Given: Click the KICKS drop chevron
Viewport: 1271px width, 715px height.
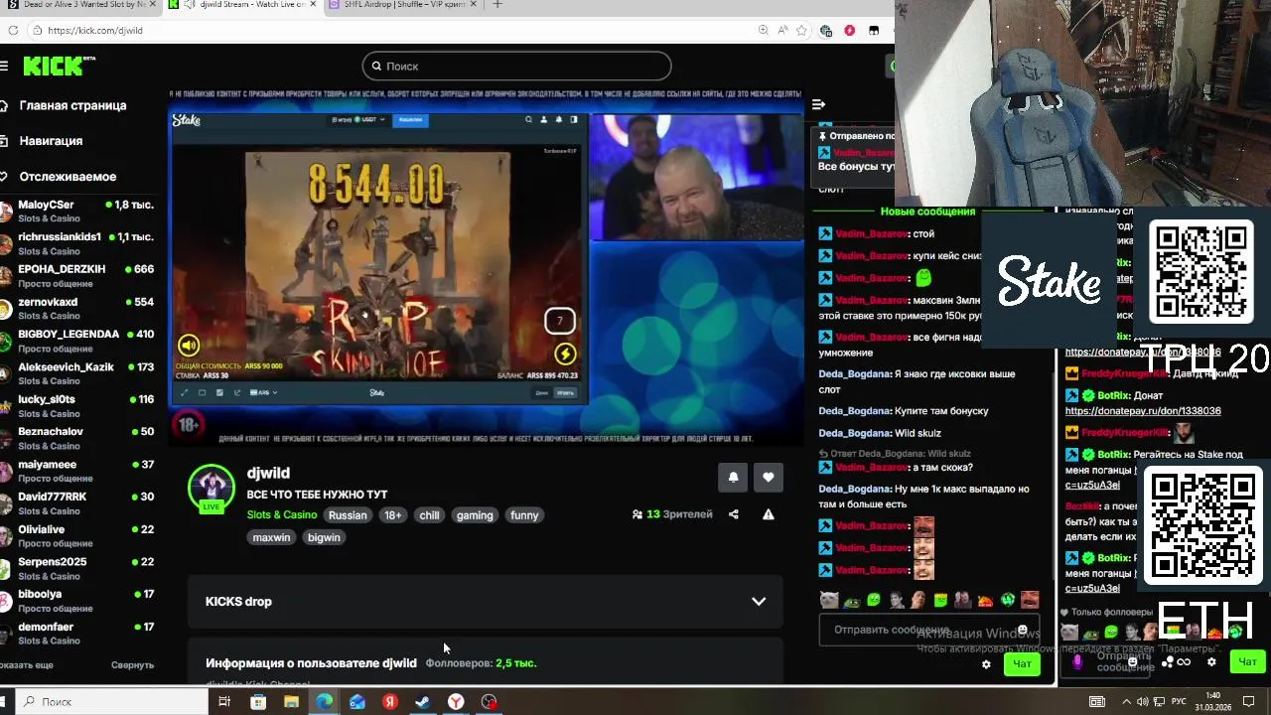Looking at the screenshot, I should click(759, 602).
